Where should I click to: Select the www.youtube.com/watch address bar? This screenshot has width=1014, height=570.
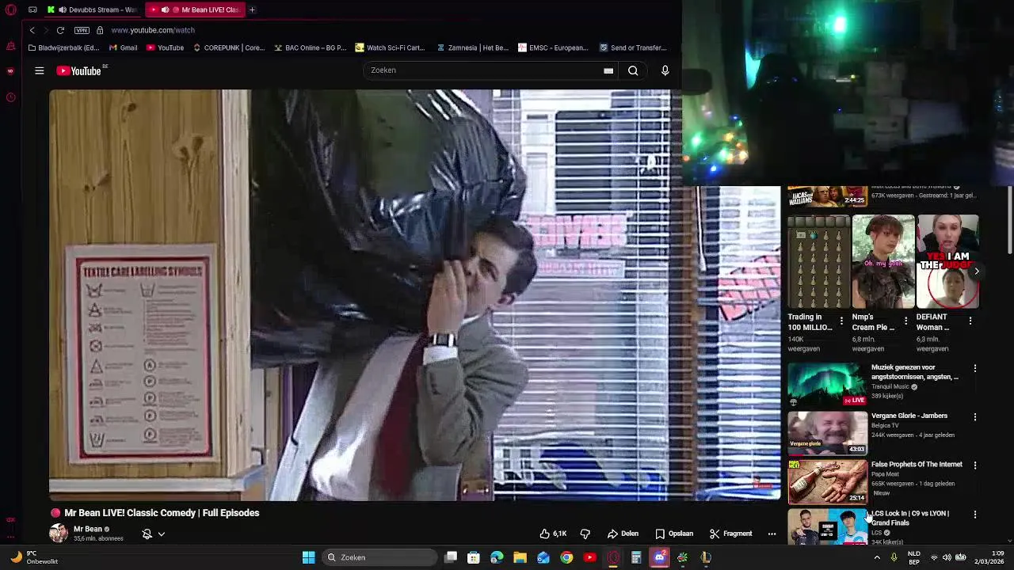click(x=153, y=30)
